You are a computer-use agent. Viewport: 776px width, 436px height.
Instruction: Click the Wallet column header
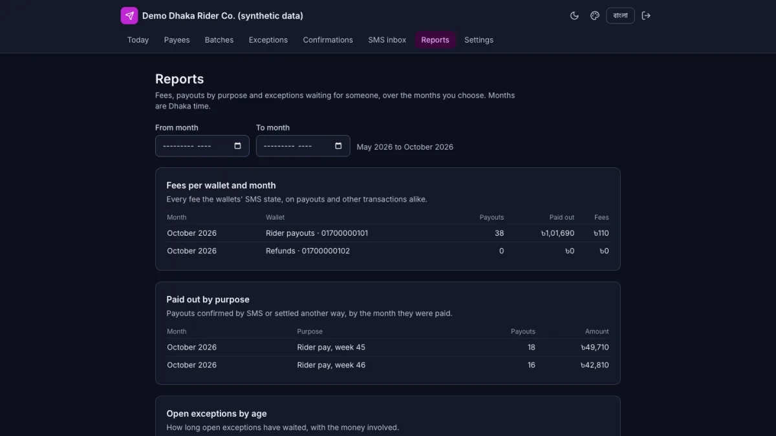coord(275,218)
